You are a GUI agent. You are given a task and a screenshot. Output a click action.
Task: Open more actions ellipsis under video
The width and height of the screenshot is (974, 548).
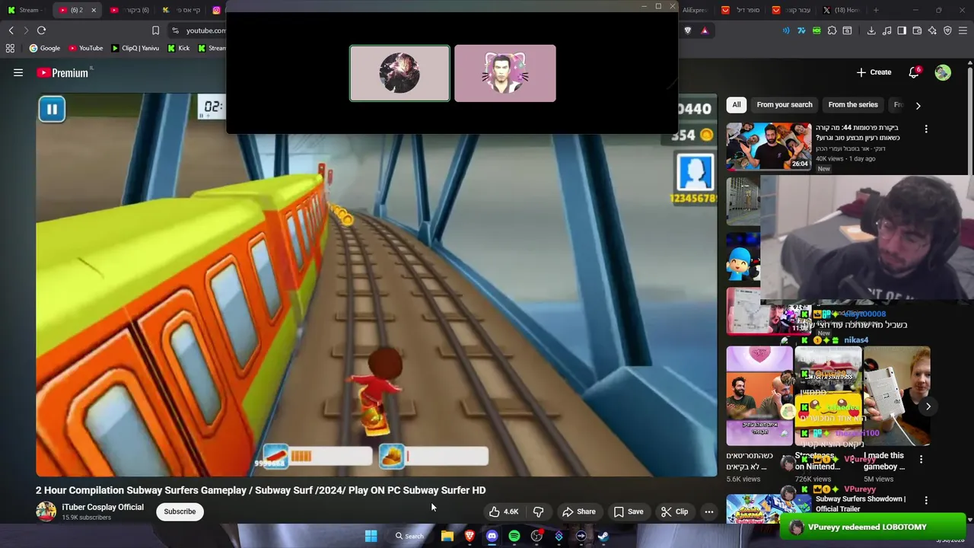709,511
